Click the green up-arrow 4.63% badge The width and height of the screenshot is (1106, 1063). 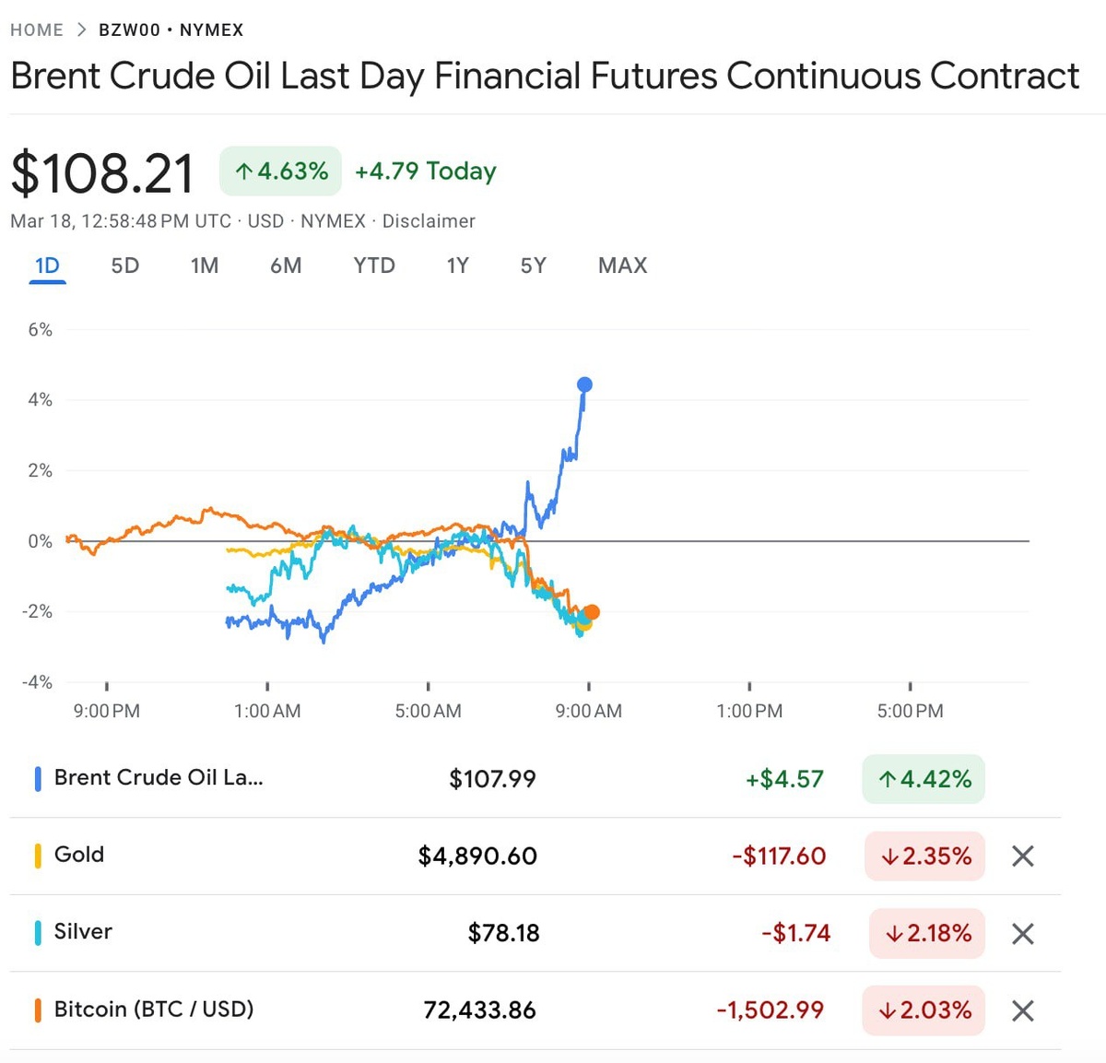280,171
